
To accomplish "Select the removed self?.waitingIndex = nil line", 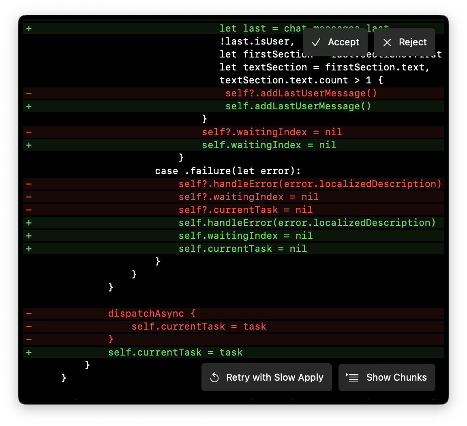I will point(272,132).
